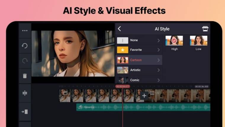
Task: Expand the None category chevron
Action: click(159, 41)
